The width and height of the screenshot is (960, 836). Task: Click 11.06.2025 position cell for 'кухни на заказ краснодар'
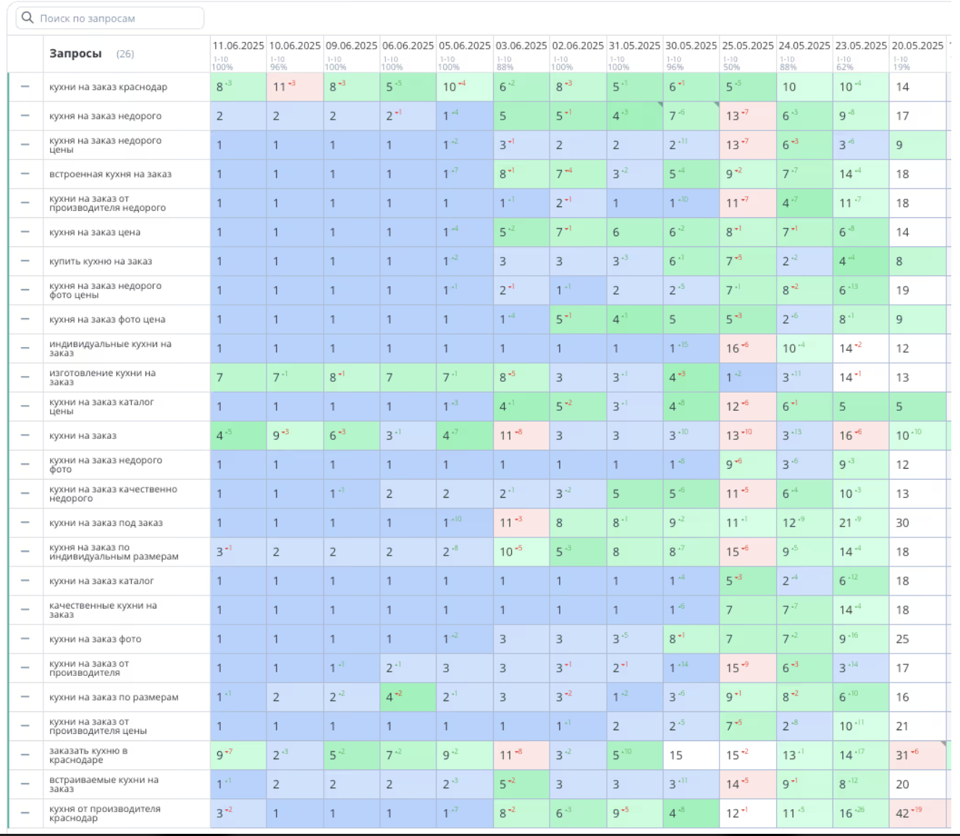(238, 87)
